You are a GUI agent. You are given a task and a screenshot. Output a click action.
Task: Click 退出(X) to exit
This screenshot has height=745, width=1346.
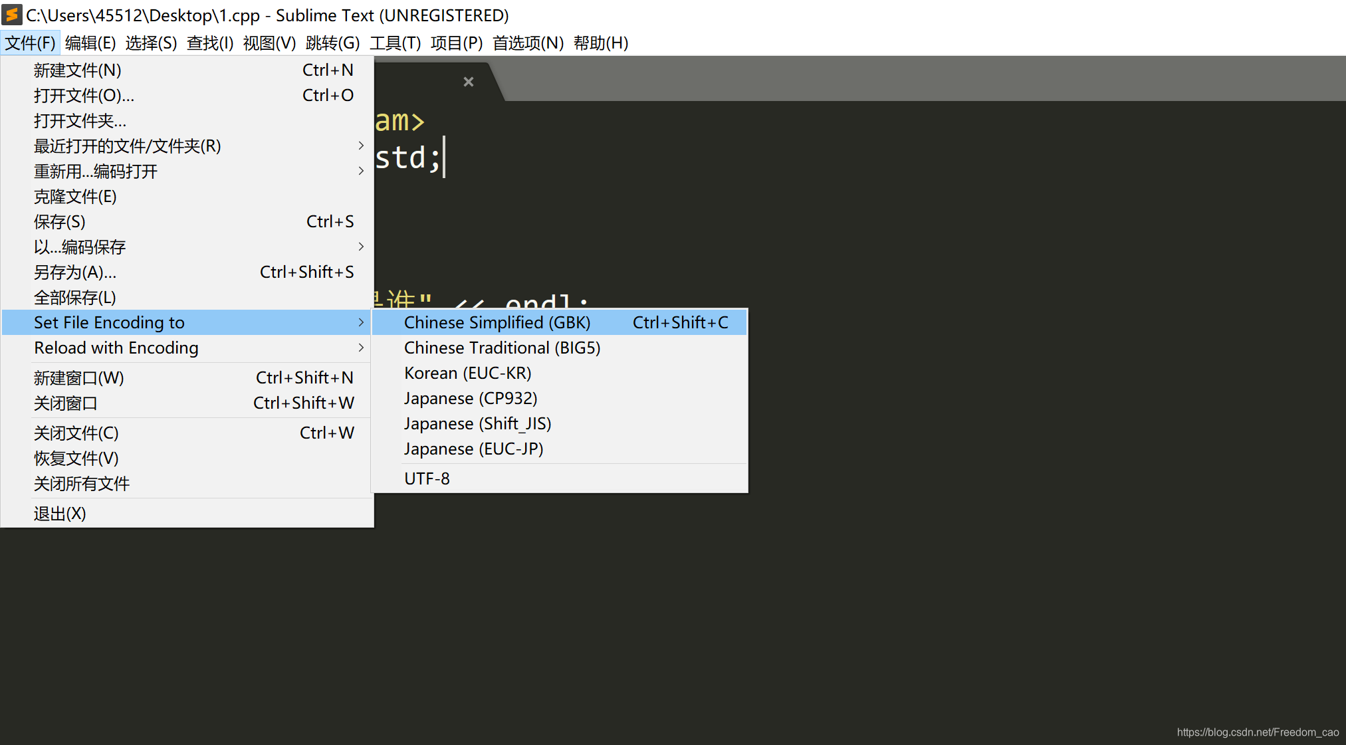tap(60, 513)
